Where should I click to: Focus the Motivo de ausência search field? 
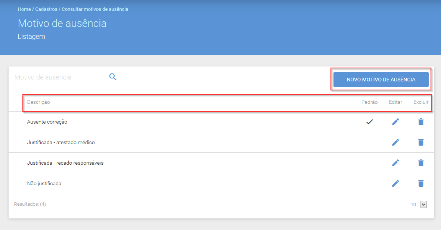pyautogui.click(x=59, y=77)
